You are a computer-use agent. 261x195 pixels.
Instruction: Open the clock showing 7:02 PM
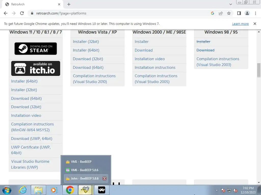click(x=248, y=190)
